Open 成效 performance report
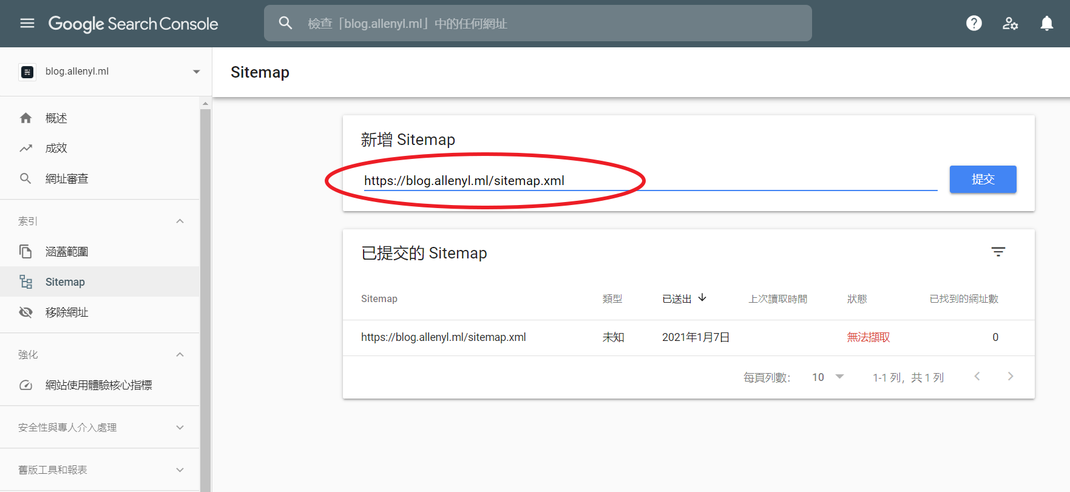The width and height of the screenshot is (1070, 492). point(56,149)
